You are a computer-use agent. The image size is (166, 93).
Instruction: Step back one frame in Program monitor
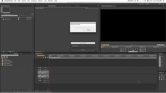point(131,49)
